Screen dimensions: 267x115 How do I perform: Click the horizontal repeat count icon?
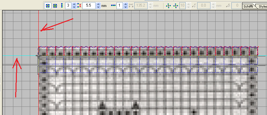[113, 6]
